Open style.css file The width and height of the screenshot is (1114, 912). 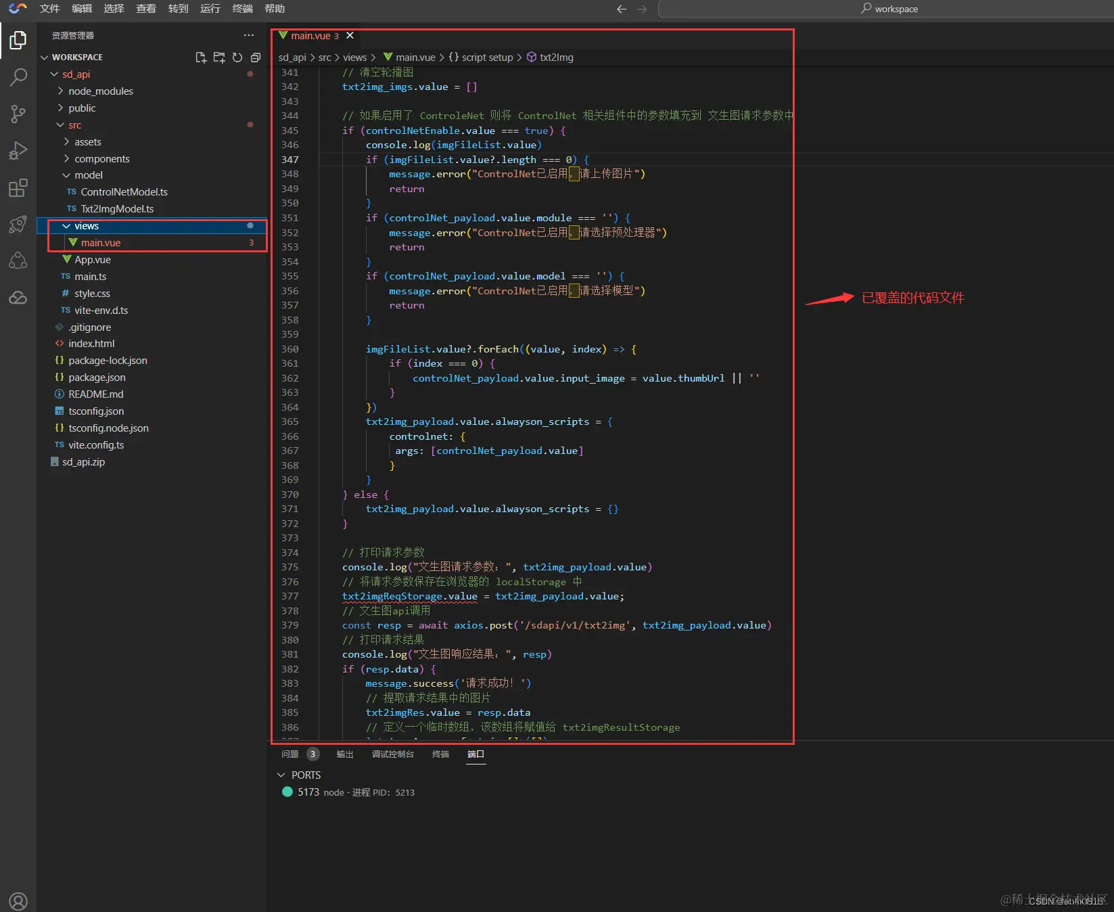(92, 294)
